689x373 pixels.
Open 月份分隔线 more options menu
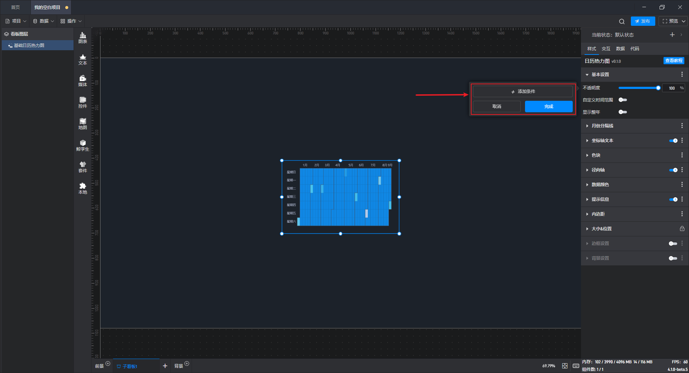(682, 126)
